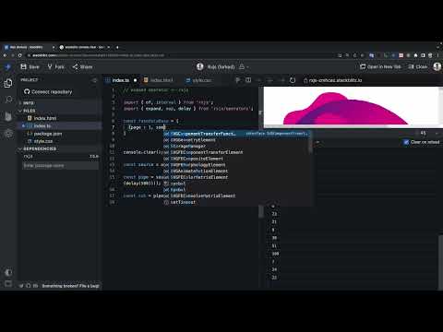Click the console panel collapse chevron
The width and height of the screenshot is (443, 332).
[437, 133]
